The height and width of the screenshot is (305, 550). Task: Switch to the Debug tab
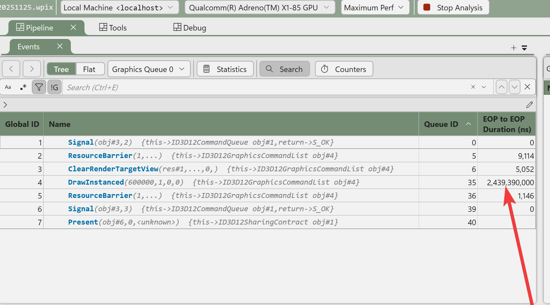pyautogui.click(x=190, y=28)
